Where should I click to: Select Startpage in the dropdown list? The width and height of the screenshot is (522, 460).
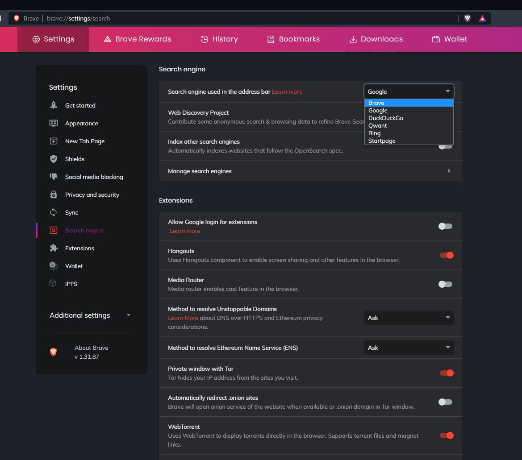tap(409, 141)
